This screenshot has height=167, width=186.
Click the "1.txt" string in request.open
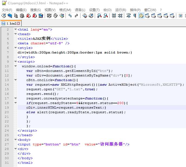tap(75, 89)
